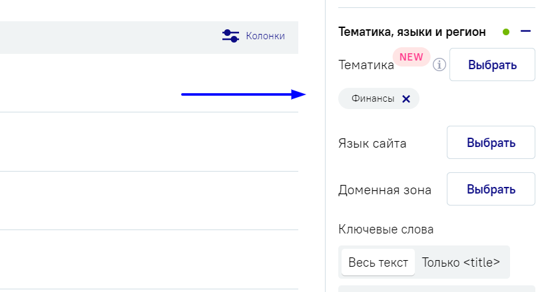This screenshot has height=292, width=548.
Task: Collapse the Тематика, языки и регион section
Action: point(525,31)
